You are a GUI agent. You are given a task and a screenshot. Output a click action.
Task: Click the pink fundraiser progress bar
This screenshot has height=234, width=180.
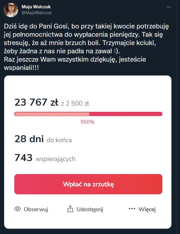88,114
